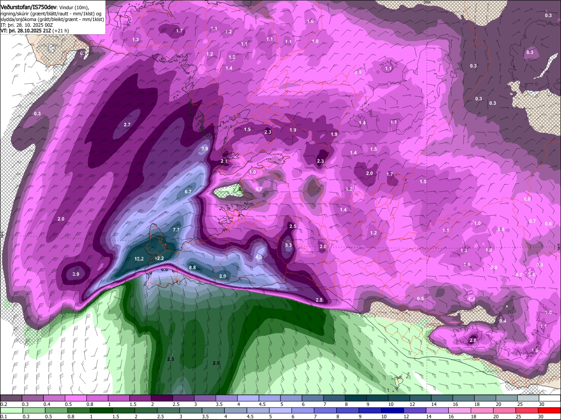Click the 2.7 value on the map
Screen dimensions: 561x420
[x=127, y=125]
